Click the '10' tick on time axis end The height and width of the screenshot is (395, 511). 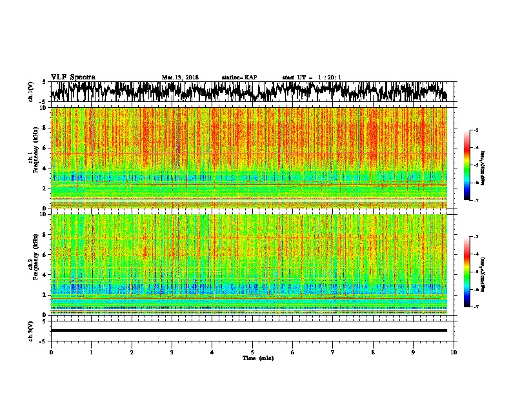coord(454,352)
